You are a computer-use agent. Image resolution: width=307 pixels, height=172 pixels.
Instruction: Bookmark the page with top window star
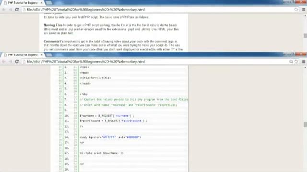[296, 10]
